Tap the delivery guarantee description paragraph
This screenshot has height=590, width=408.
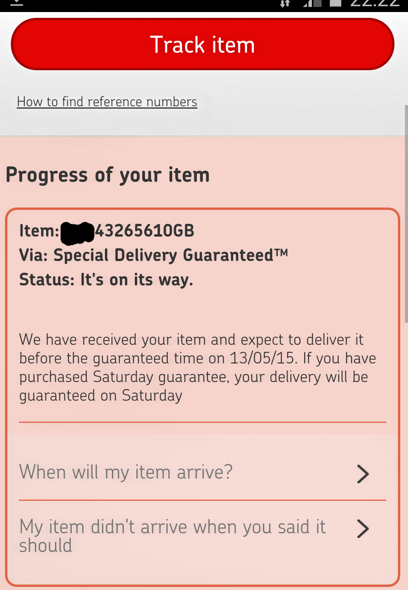198,368
